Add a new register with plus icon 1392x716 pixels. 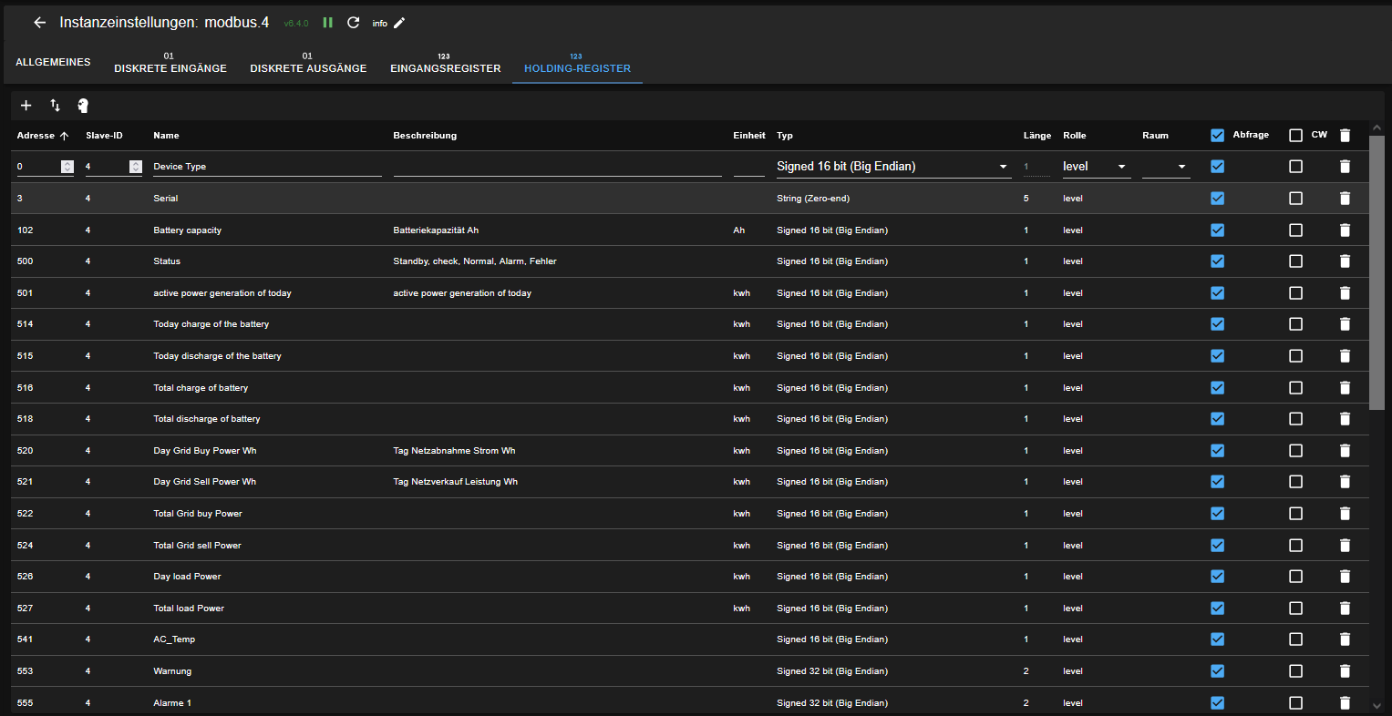[x=26, y=106]
